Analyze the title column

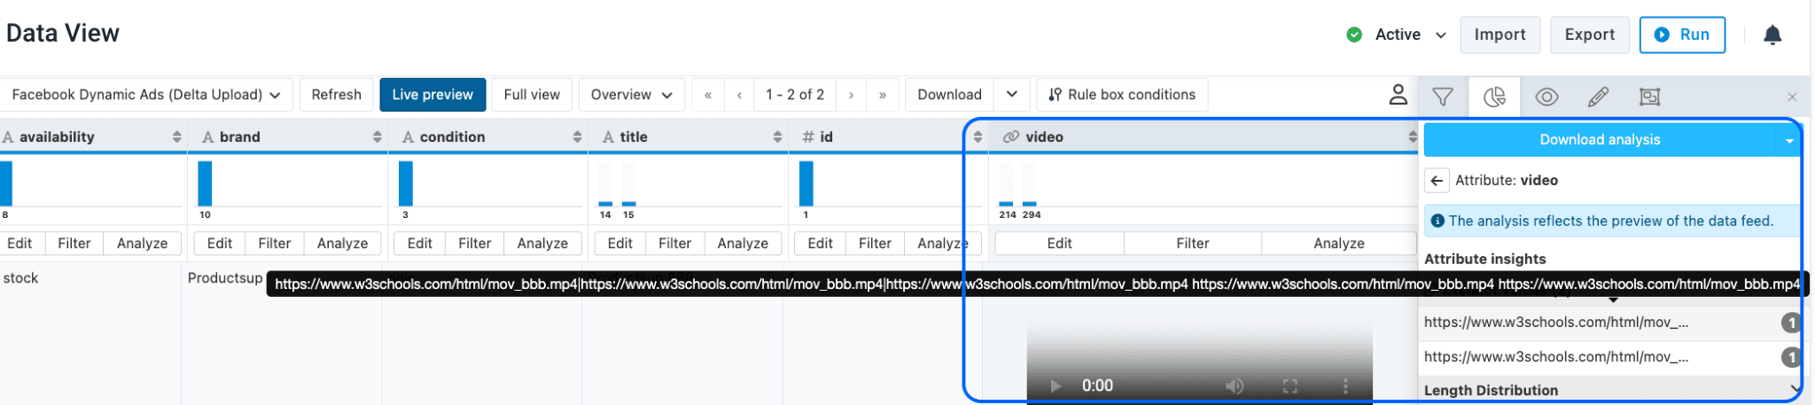(743, 244)
